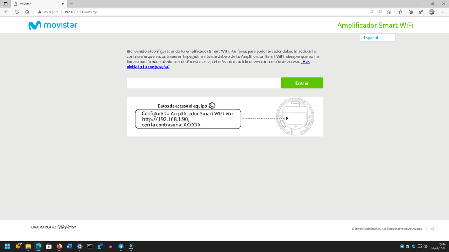449x252 pixels.
Task: Click the router device illustration
Action: tap(295, 117)
